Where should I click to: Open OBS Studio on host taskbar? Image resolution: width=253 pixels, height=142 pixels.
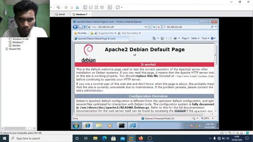click(x=150, y=138)
